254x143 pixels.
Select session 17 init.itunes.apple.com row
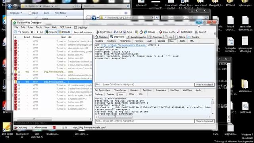click(x=53, y=95)
